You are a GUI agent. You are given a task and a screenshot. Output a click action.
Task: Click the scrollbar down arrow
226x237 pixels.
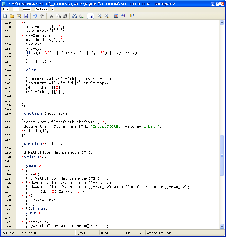(222, 226)
